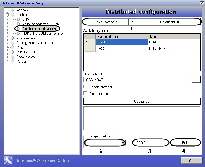Screen dimensions: 205x167
Task: Select the WS3 system identifier cell
Action: (x=122, y=49)
